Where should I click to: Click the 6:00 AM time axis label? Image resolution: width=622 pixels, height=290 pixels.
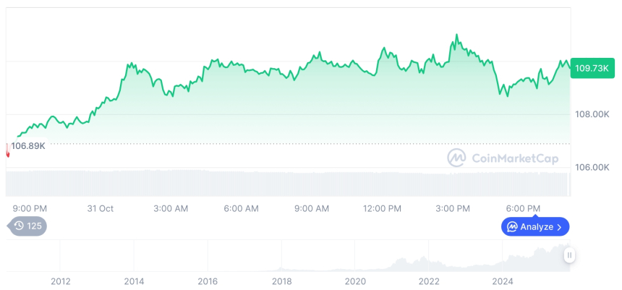pos(241,208)
